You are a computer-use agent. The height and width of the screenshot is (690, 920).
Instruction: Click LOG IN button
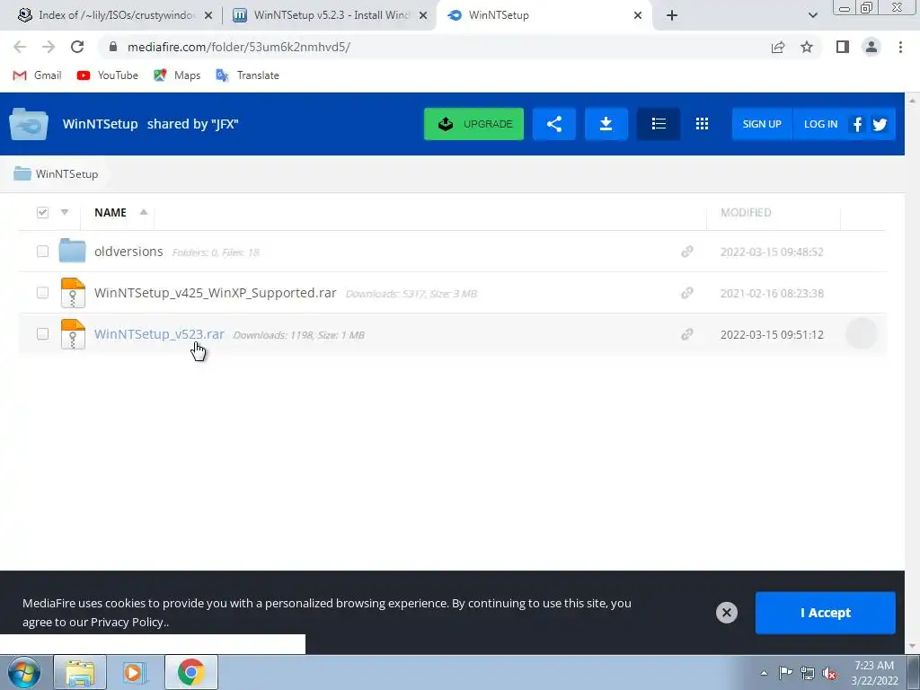pyautogui.click(x=820, y=124)
